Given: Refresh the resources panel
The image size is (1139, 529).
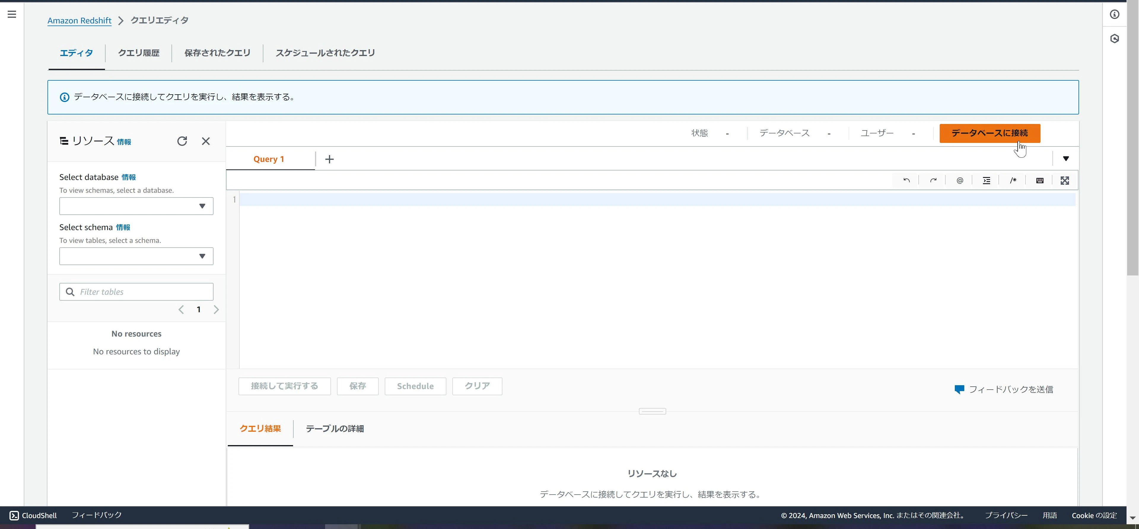Looking at the screenshot, I should pyautogui.click(x=182, y=141).
